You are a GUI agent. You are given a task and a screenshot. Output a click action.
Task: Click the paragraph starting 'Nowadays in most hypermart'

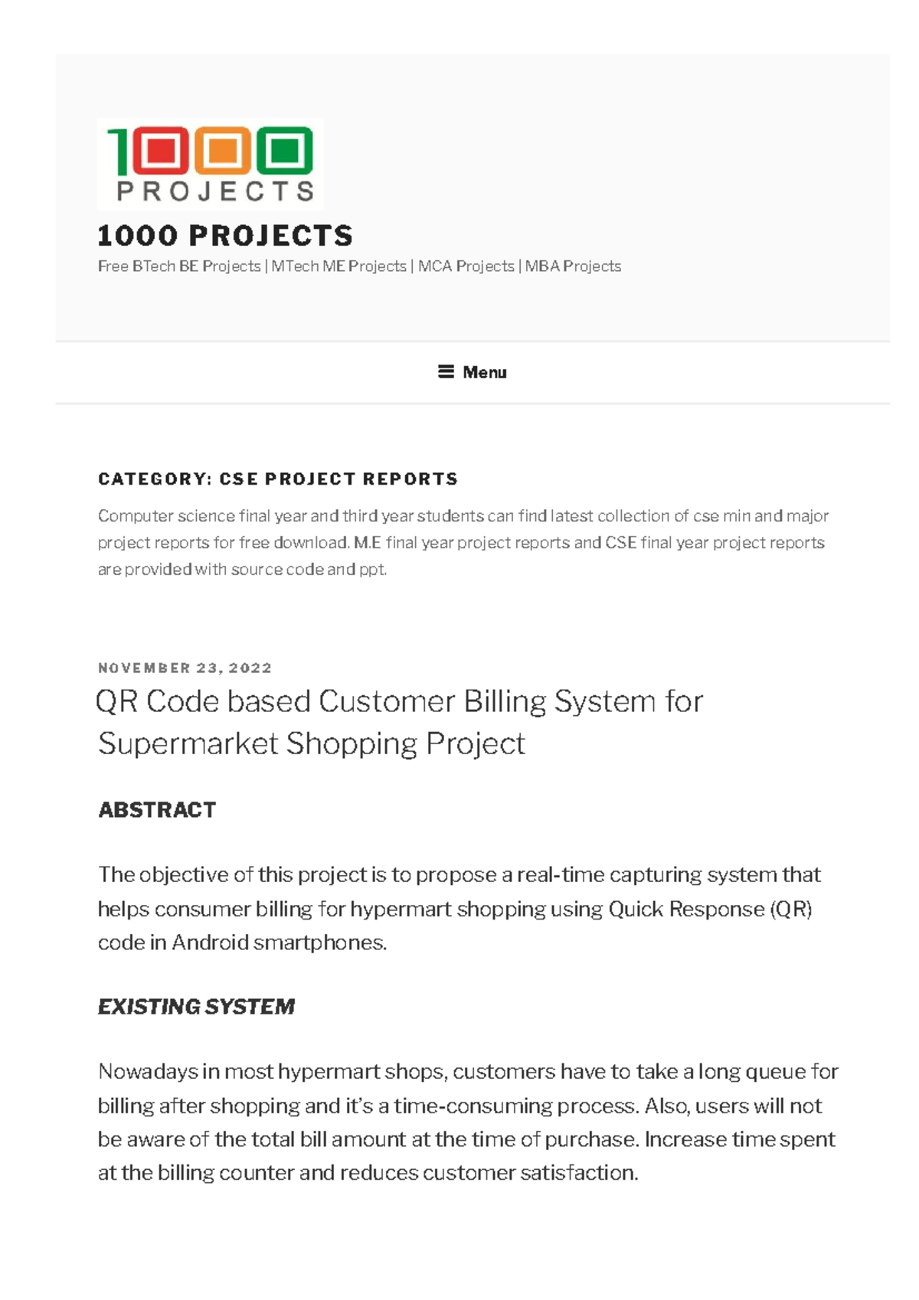pyautogui.click(x=467, y=1122)
